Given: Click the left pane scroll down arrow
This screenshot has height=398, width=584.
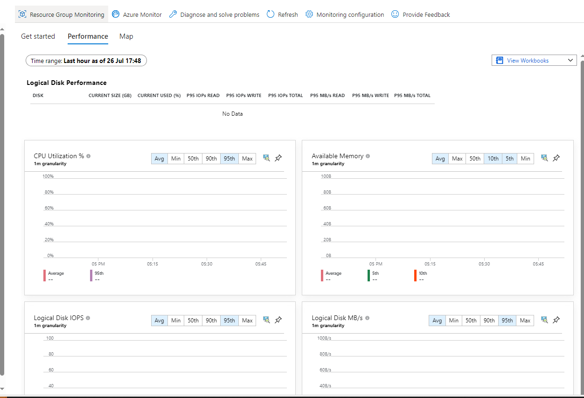Looking at the screenshot, I should [x=2, y=388].
